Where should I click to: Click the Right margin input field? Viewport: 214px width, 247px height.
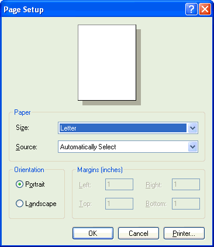click(186, 184)
